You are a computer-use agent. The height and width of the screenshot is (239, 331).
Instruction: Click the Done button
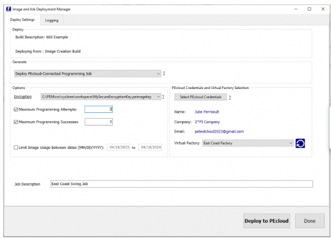(309, 221)
